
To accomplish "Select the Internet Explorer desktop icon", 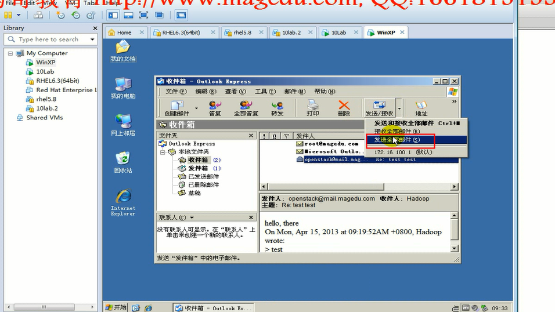I will pyautogui.click(x=123, y=202).
